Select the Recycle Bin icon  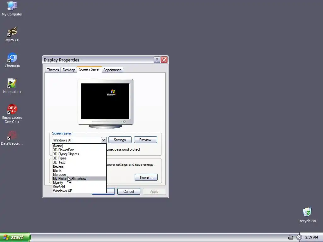pyautogui.click(x=307, y=215)
